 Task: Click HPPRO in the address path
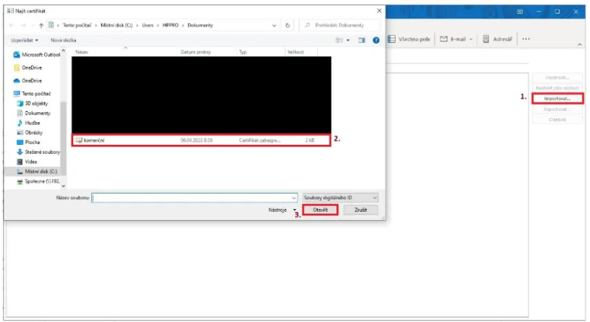click(x=170, y=26)
